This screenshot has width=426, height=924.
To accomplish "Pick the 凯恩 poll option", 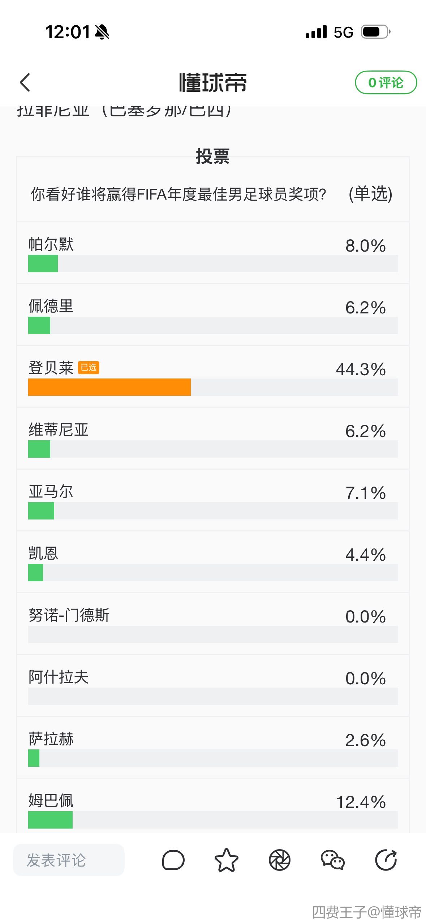I will pyautogui.click(x=212, y=562).
